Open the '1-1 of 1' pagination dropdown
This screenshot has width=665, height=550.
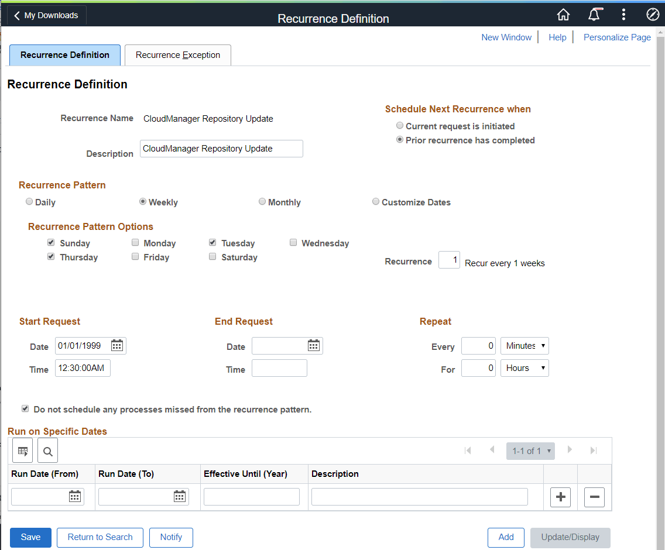[x=530, y=451]
